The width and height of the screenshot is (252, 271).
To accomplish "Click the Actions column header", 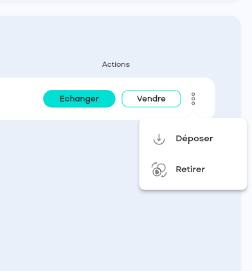I will click(116, 64).
